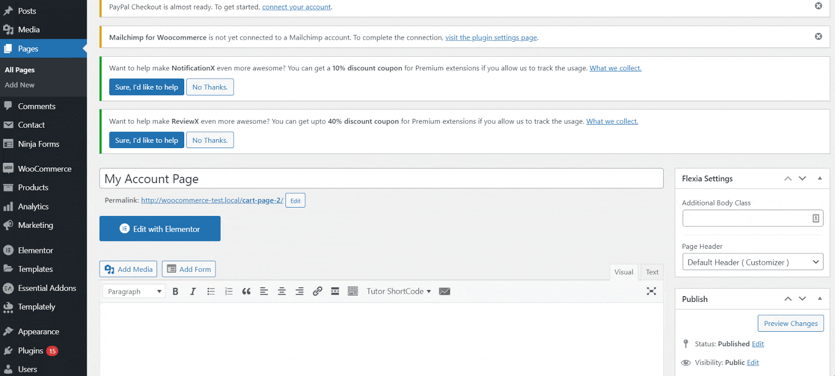Toggle the toolbar kitchen sink
The width and height of the screenshot is (835, 376).
353,292
